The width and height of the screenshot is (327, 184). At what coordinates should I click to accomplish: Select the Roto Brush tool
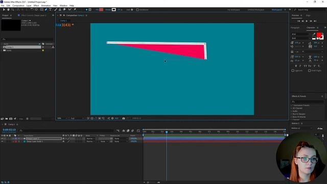70,10
